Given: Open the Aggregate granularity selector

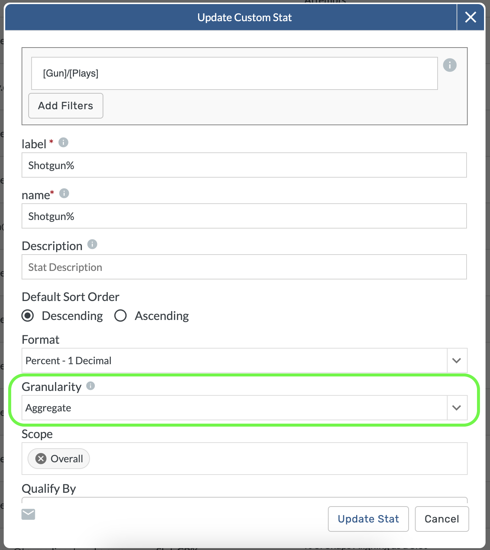Looking at the screenshot, I should point(234,408).
